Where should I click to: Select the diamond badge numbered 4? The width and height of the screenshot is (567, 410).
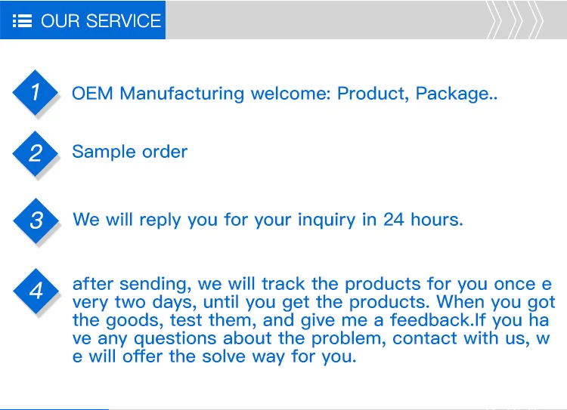click(36, 291)
